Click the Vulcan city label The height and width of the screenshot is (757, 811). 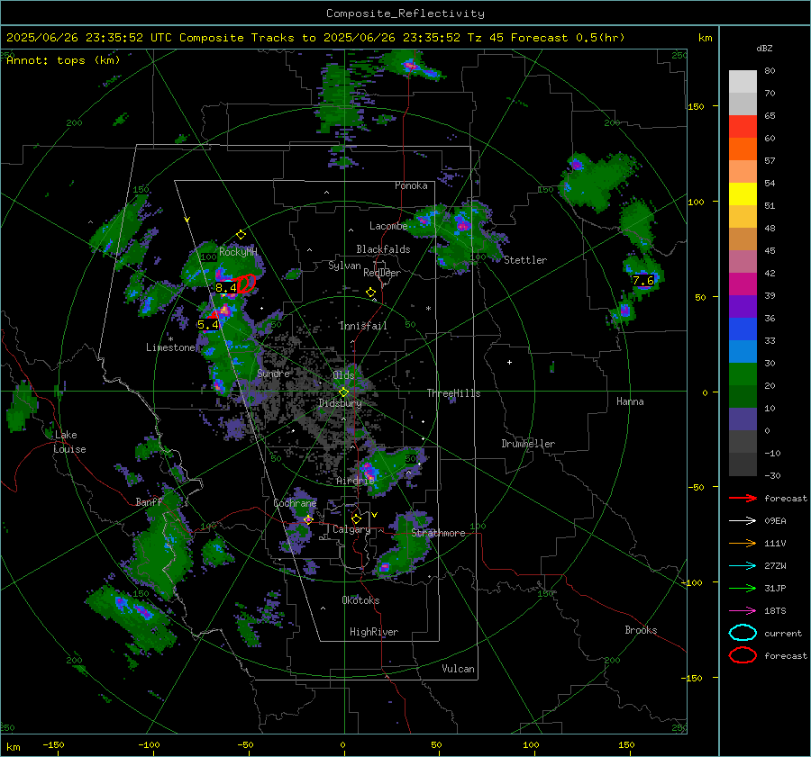[x=458, y=669]
